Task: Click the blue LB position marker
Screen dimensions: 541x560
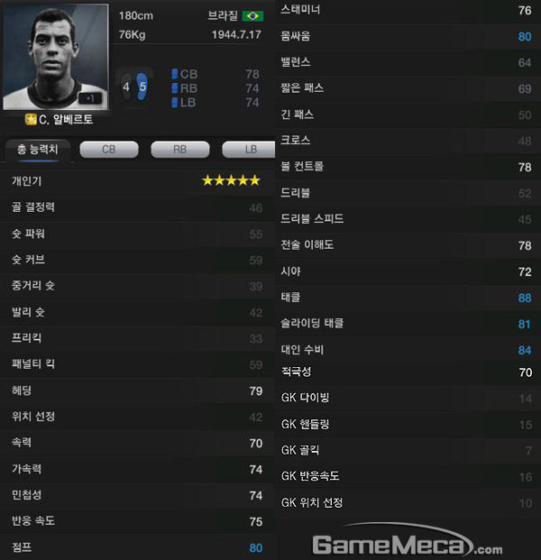Action: [175, 103]
